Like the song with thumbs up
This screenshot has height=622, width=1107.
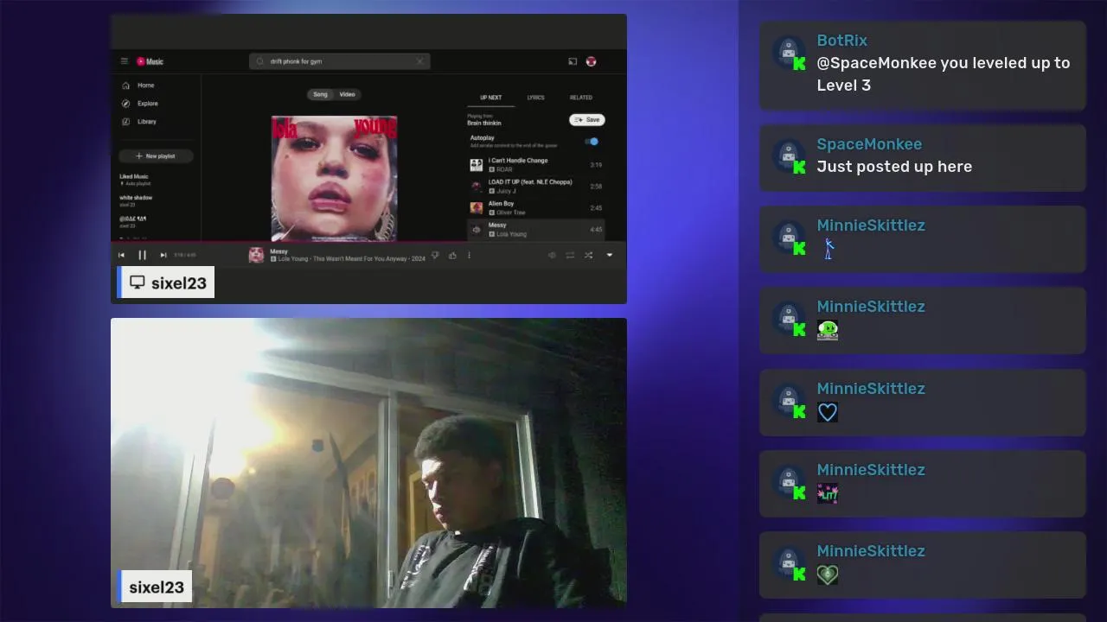pyautogui.click(x=452, y=256)
